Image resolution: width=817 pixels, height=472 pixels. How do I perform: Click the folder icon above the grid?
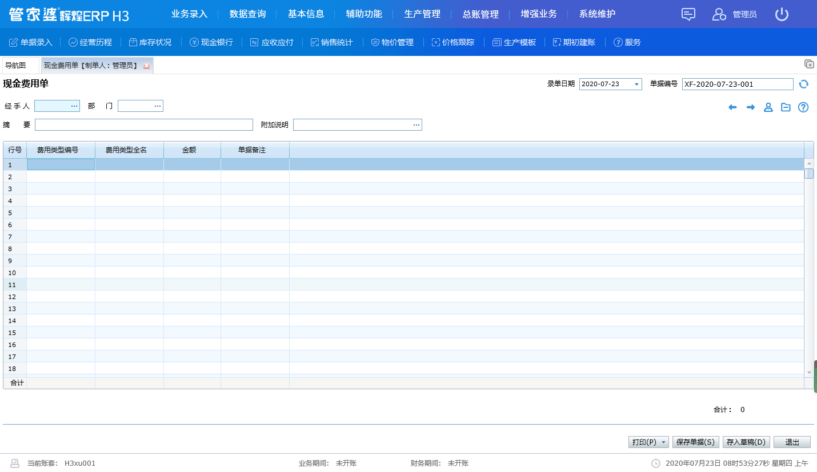[x=786, y=107]
